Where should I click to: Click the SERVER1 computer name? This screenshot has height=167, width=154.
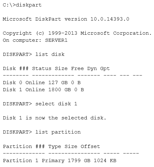56,40
